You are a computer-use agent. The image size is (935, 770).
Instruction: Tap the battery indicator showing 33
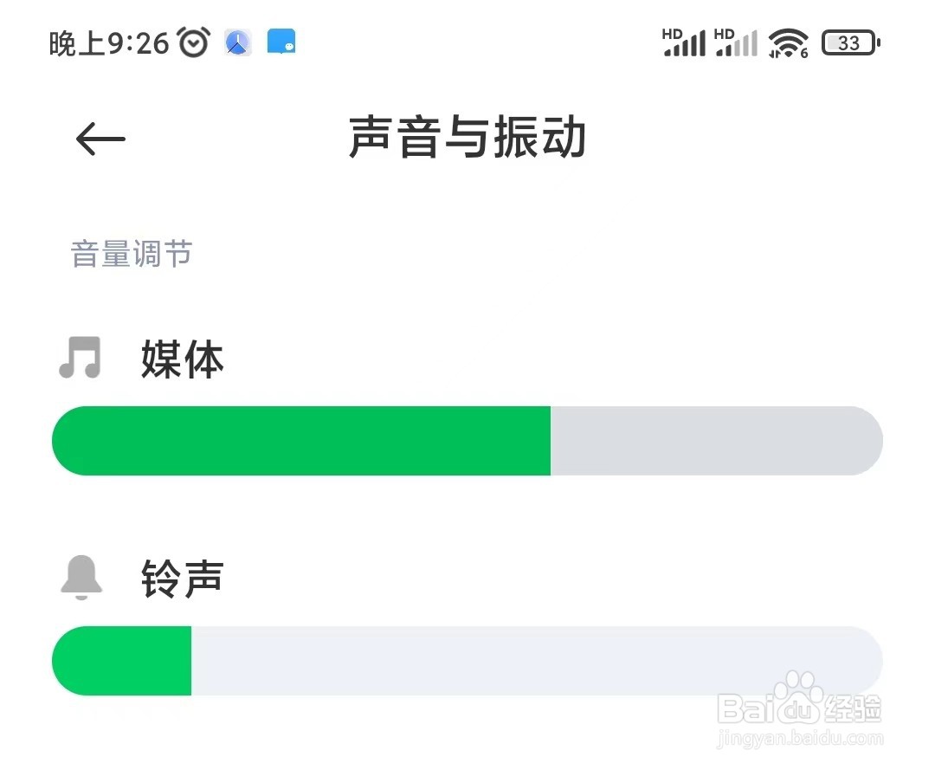click(849, 42)
